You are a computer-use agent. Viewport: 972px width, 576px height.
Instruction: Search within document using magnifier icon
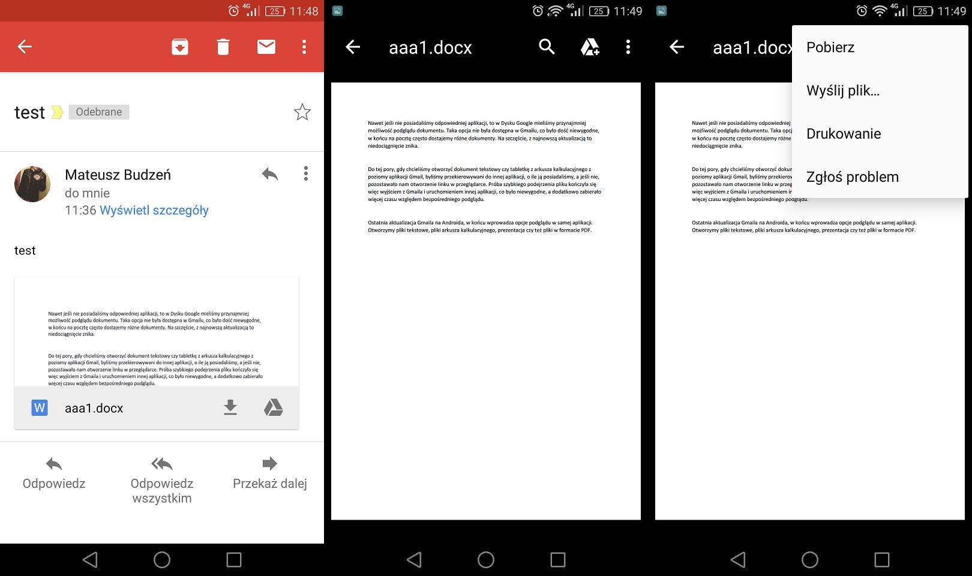pos(547,47)
